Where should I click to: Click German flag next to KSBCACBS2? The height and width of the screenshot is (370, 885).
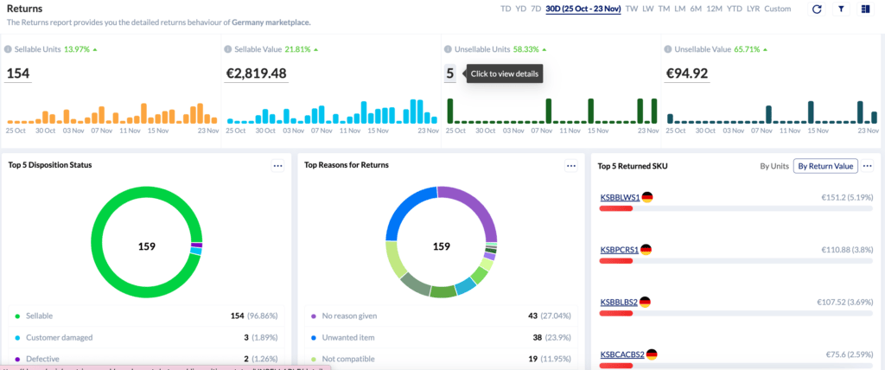tap(652, 354)
